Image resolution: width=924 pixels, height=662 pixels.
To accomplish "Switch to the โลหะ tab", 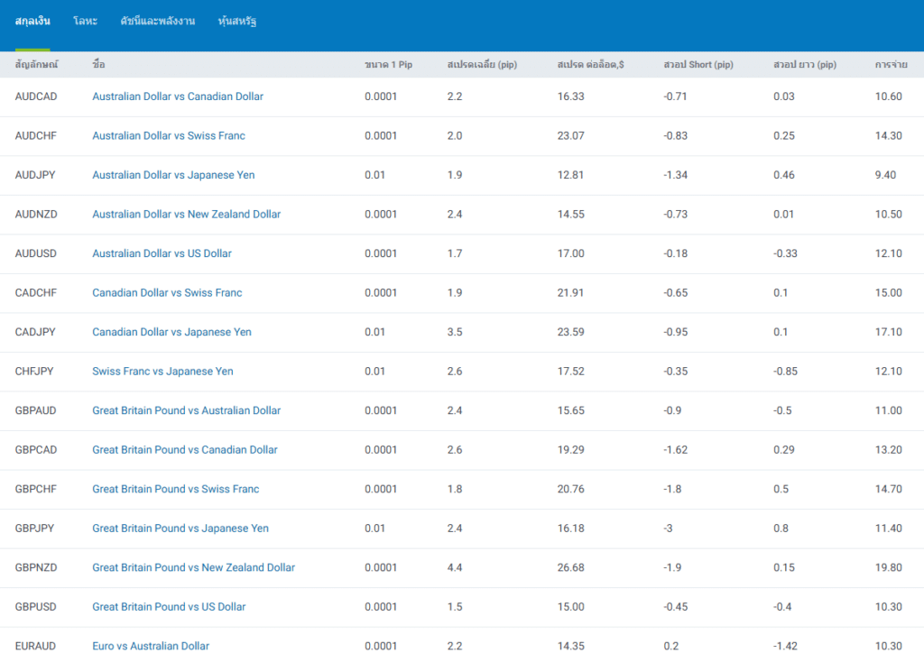I will [x=85, y=21].
